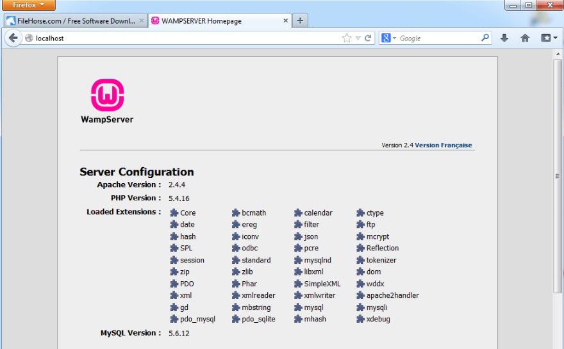Click the 'mysqli' extension text
This screenshot has width=564, height=349.
pyautogui.click(x=377, y=307)
